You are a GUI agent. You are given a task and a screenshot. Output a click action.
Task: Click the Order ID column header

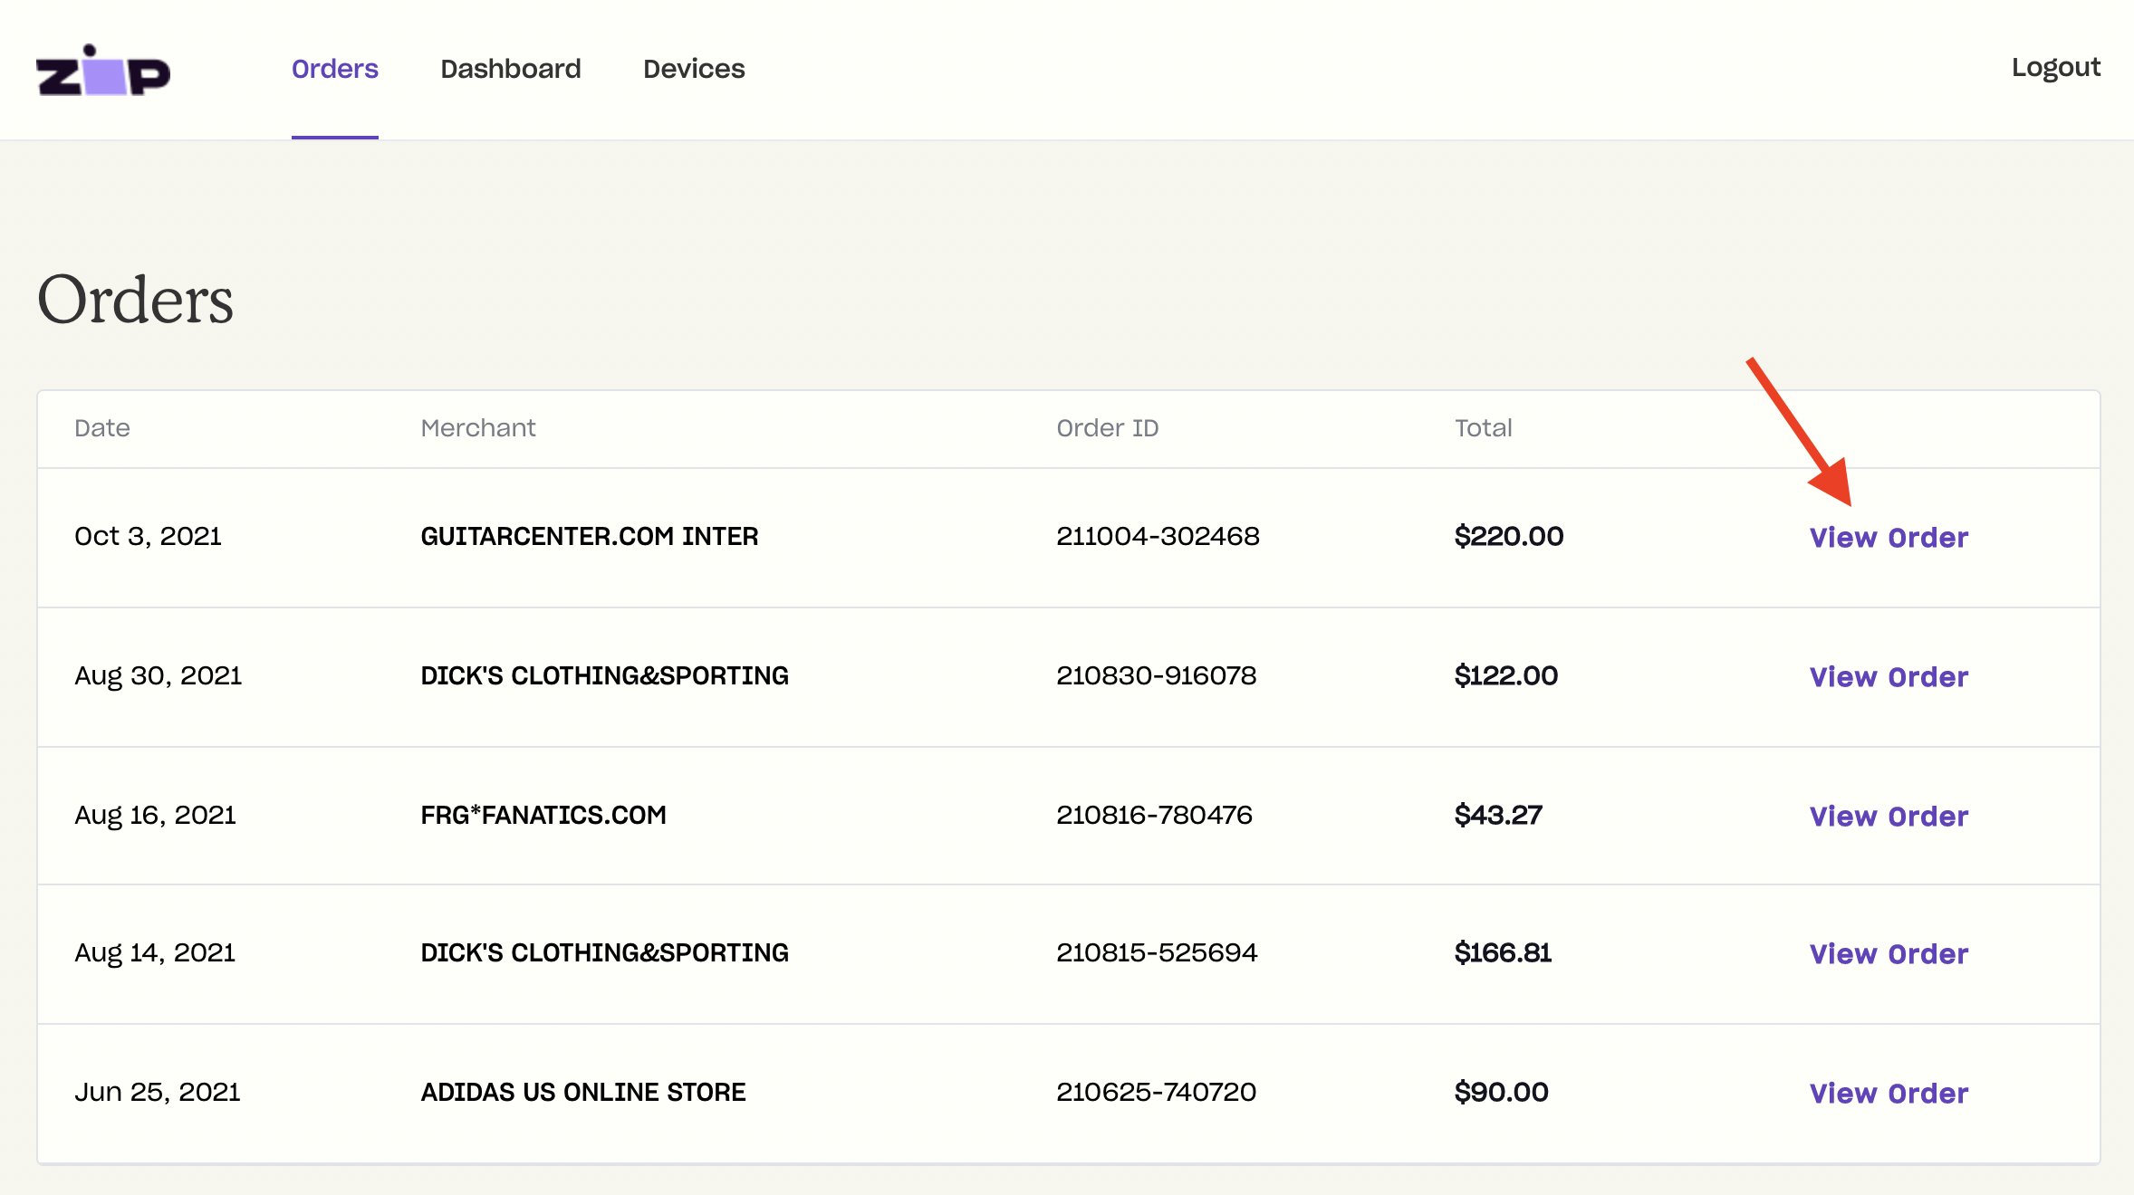1108,428
